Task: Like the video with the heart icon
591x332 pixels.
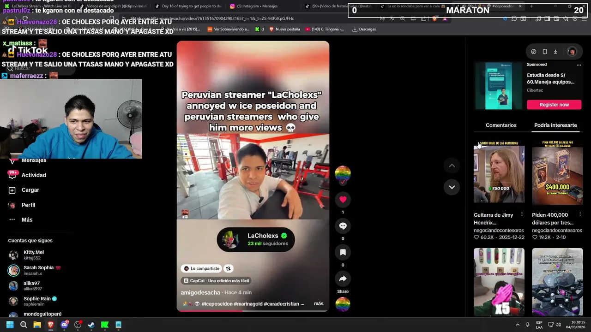Action: [343, 199]
